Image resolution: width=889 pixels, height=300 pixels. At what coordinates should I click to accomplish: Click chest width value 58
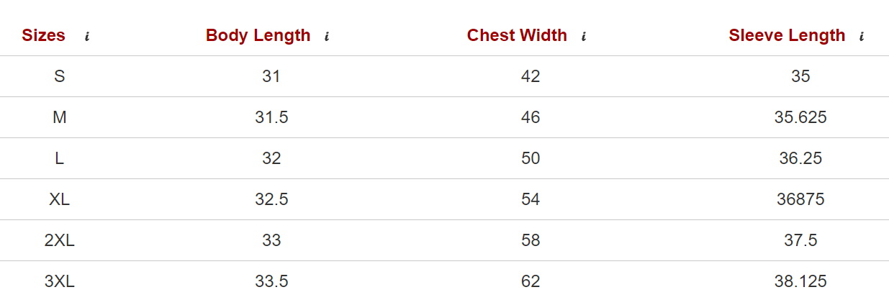tap(531, 240)
